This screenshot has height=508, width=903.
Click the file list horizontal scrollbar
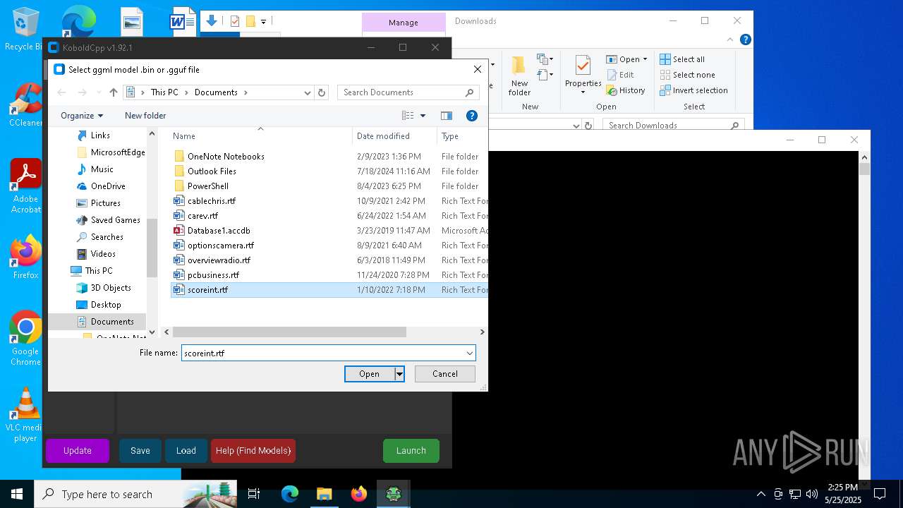tap(289, 332)
